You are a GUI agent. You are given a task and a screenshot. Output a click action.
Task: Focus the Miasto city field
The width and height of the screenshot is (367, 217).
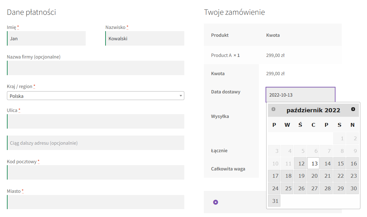click(95, 202)
